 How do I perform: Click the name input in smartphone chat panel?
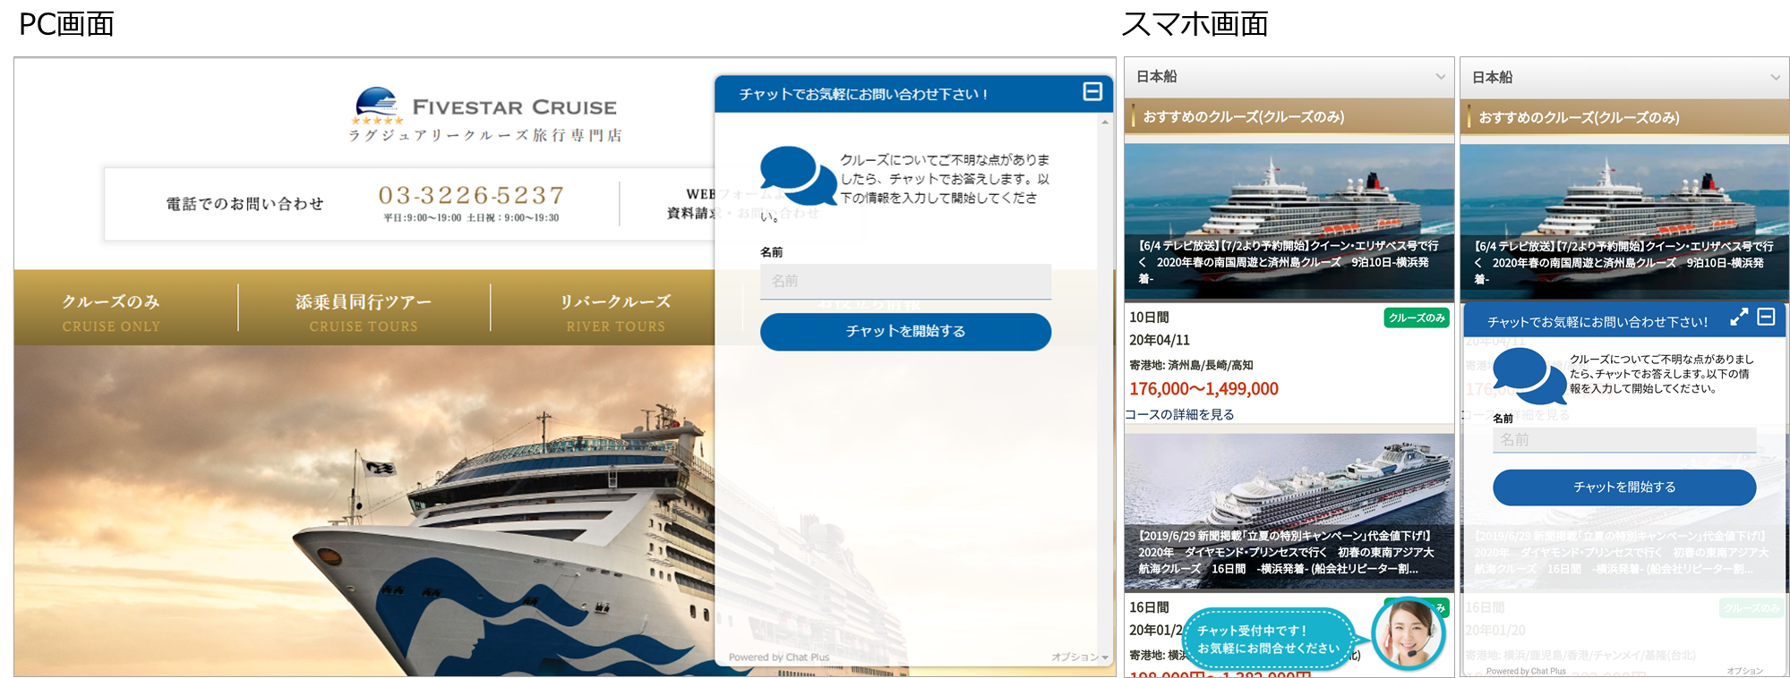[x=1624, y=440]
